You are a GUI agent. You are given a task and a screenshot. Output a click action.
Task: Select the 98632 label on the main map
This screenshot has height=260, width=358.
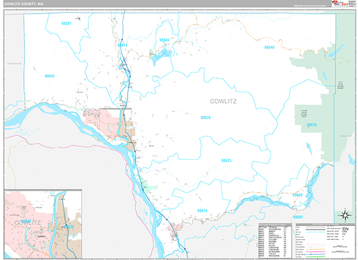click(50, 76)
